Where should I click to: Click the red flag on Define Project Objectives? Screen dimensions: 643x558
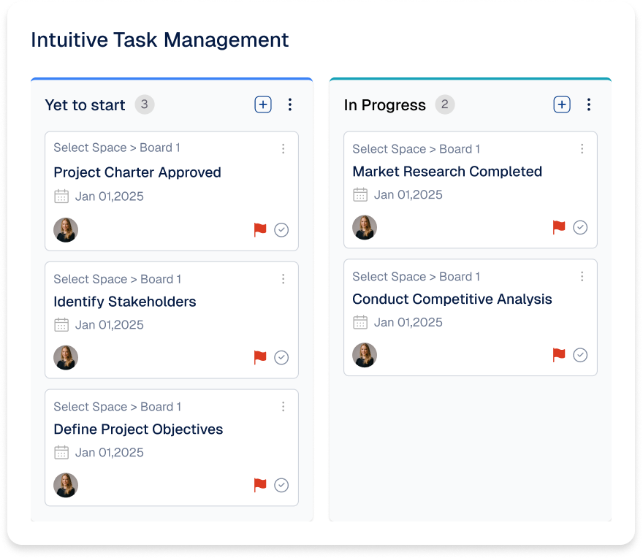click(259, 485)
